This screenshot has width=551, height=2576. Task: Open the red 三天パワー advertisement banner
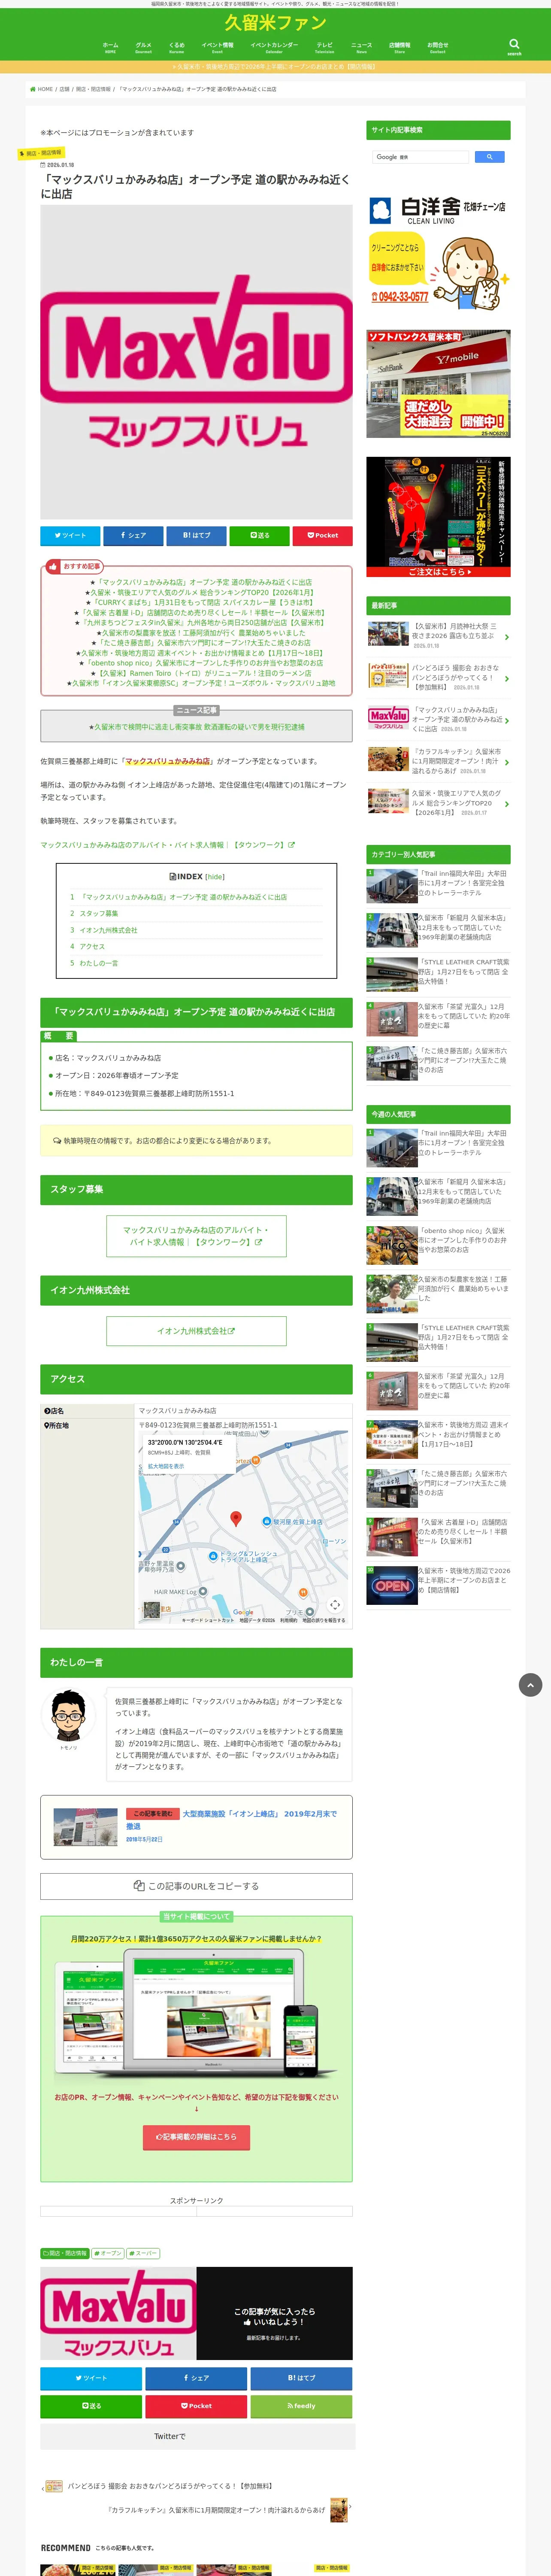pos(438,517)
